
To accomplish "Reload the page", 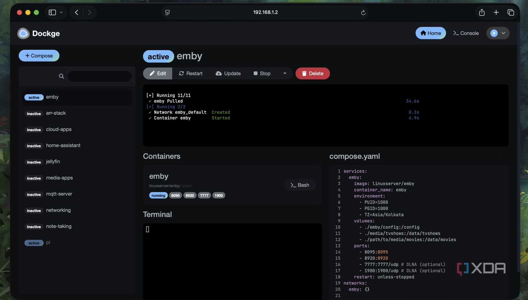I will [x=363, y=12].
